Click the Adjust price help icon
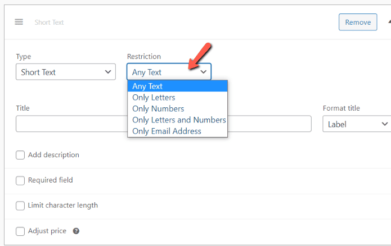Screen dimensions: 391x246 [76, 231]
